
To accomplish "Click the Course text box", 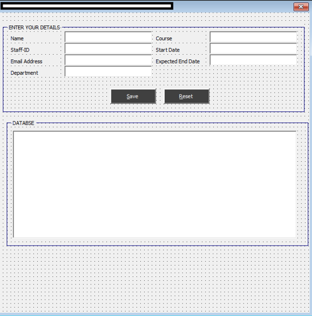I will [x=253, y=37].
